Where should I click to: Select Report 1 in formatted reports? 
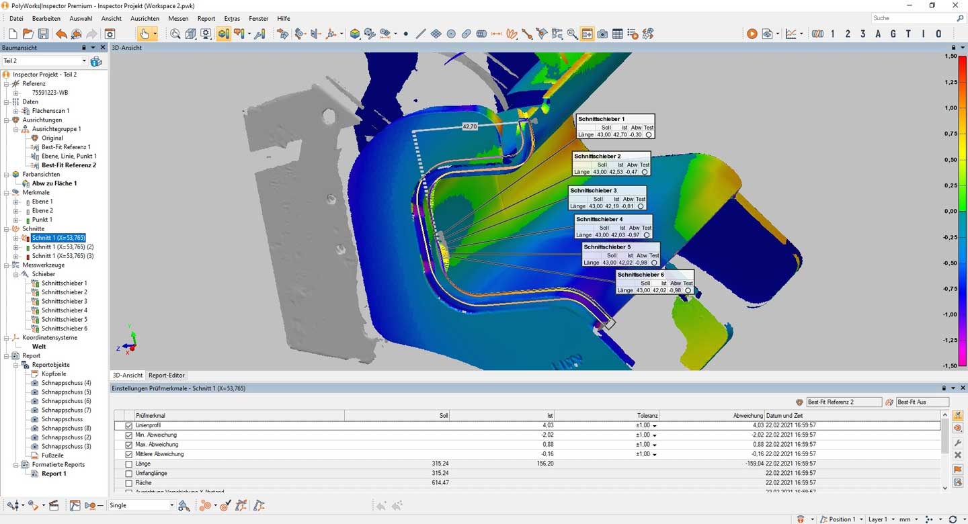pyautogui.click(x=54, y=474)
